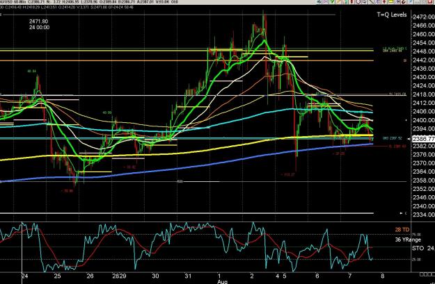This screenshot has width=435, height=284.
Task: Click the 2472.00 price axis label
Action: [x=424, y=17]
